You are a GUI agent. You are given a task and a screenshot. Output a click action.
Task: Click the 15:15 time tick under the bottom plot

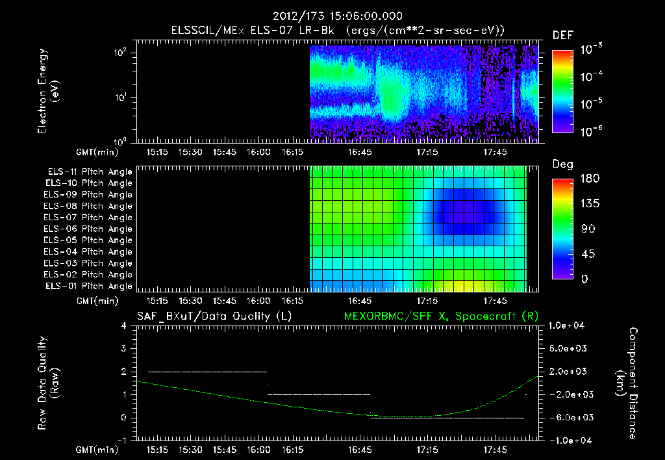click(x=157, y=450)
